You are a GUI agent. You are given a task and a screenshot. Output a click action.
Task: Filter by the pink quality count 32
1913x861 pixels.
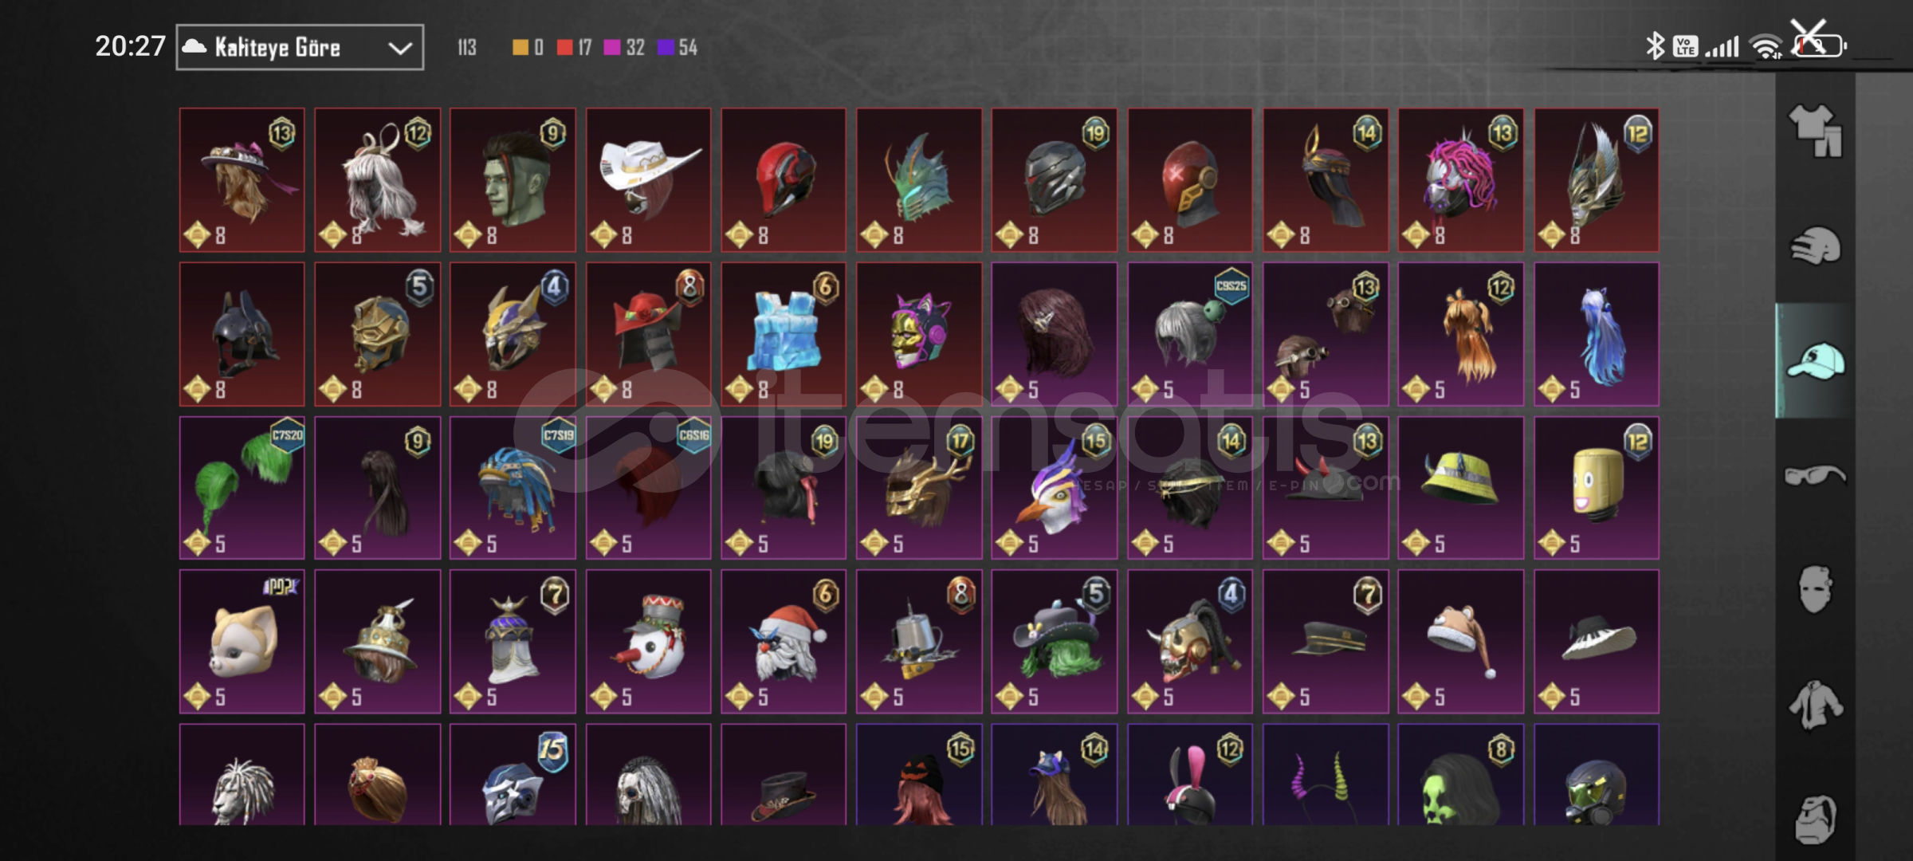click(x=624, y=48)
